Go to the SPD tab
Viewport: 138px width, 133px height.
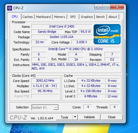73,17
